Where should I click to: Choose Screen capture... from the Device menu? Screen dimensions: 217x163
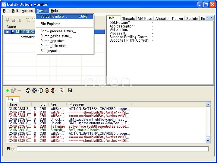click(x=64, y=17)
